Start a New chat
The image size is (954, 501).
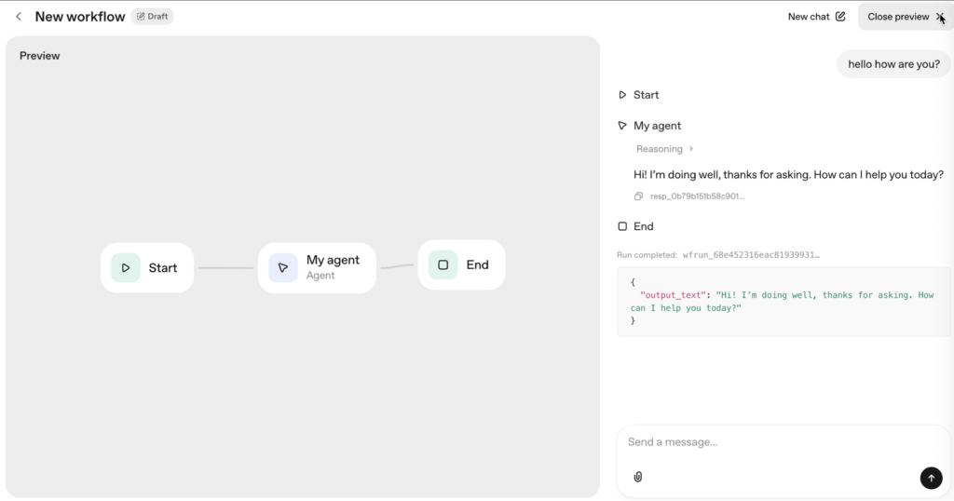coord(816,17)
